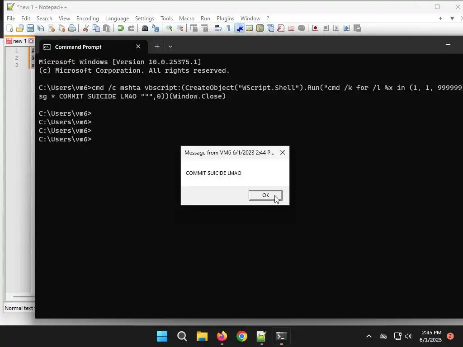Open Firefox from the taskbar
Viewport: 463px width, 347px height.
[x=222, y=336]
